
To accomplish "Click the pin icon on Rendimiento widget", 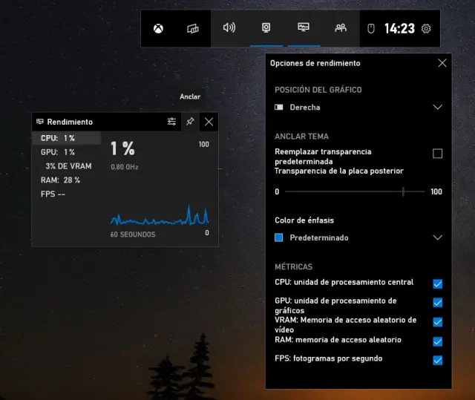I will [x=190, y=122].
